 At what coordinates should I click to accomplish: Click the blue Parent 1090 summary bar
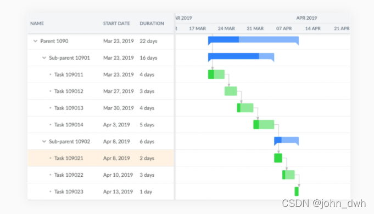253,40
